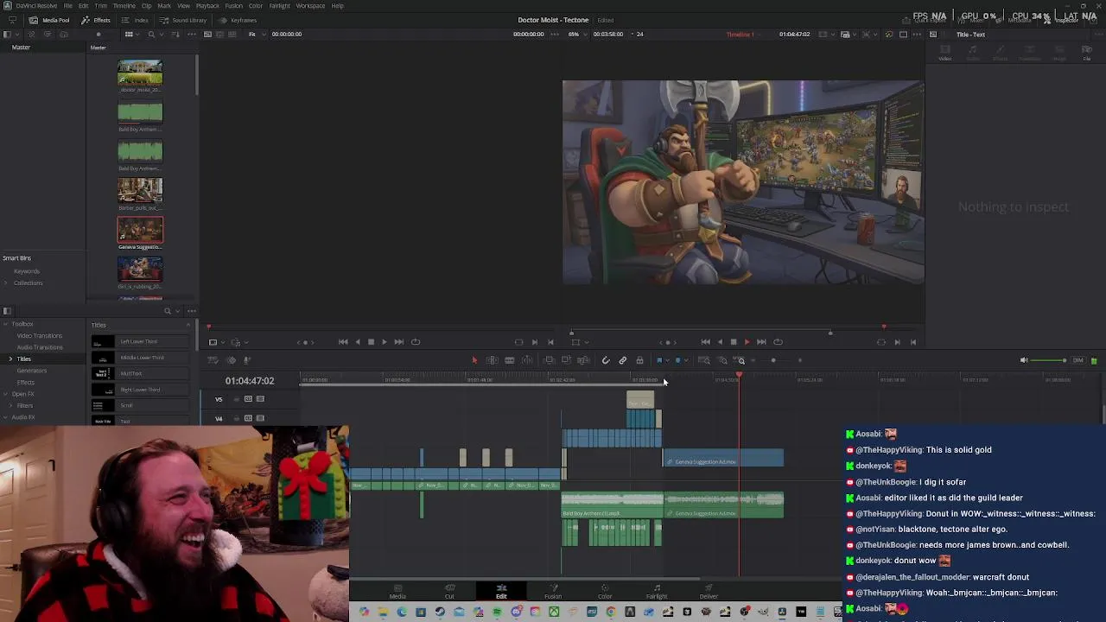Viewport: 1106px width, 622px height.
Task: Add a marker with the marker icon
Action: [x=678, y=360]
